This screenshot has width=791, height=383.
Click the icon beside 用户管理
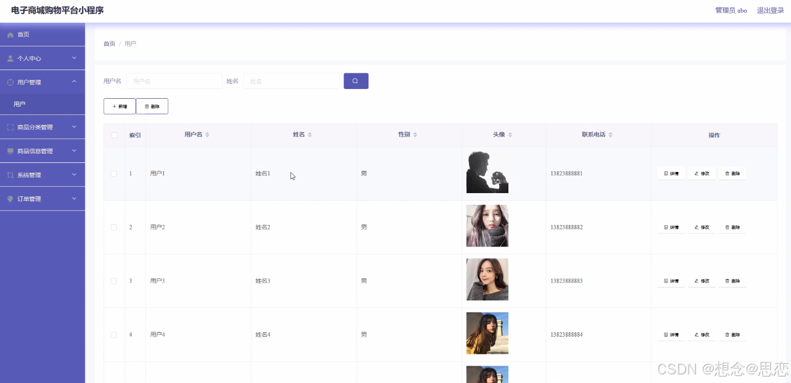tap(10, 83)
